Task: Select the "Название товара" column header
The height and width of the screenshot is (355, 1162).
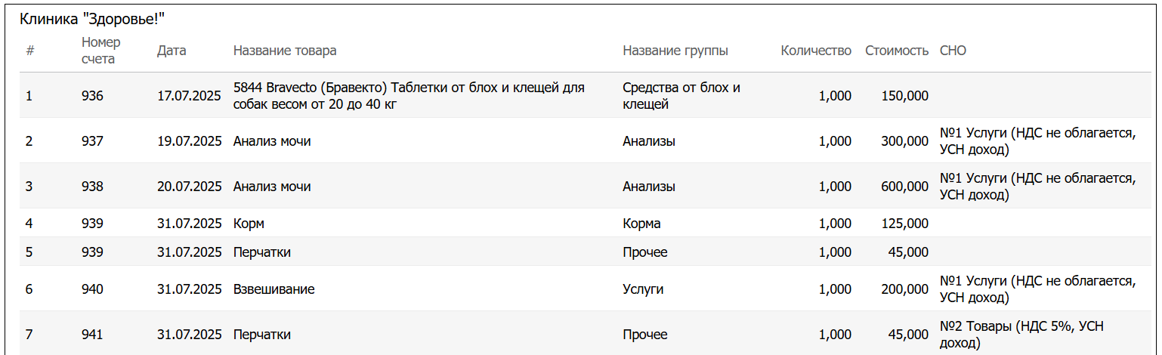Action: [285, 51]
